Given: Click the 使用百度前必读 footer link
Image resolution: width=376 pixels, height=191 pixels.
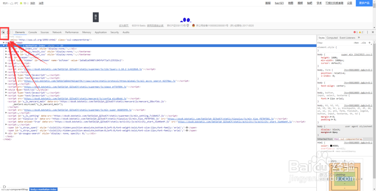Looking at the screenshot, I should (155, 26).
